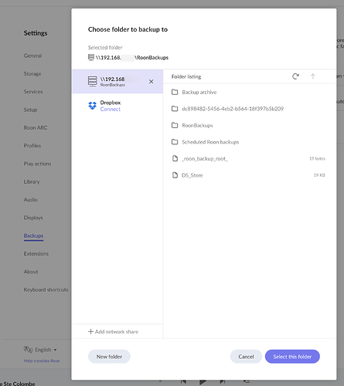Click the Dropbox logo icon
Viewport: 344px width, 386px height.
[x=92, y=106]
